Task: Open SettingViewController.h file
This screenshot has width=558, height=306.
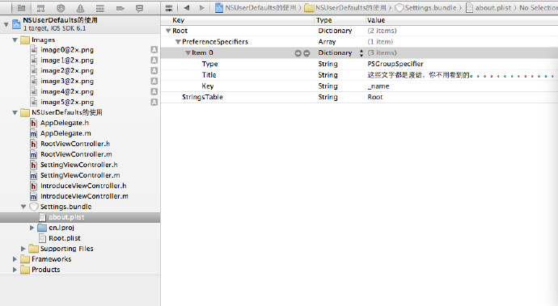Action: point(78,165)
